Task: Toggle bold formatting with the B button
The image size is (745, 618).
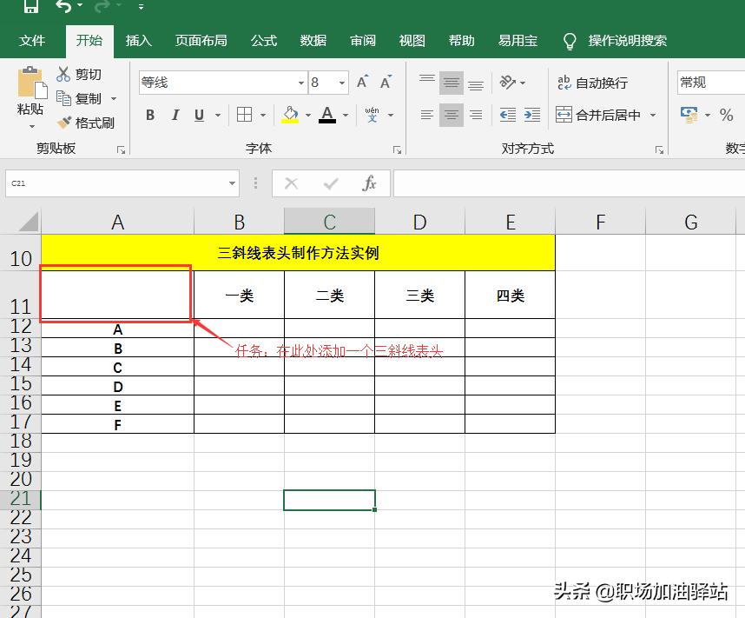Action: (149, 114)
